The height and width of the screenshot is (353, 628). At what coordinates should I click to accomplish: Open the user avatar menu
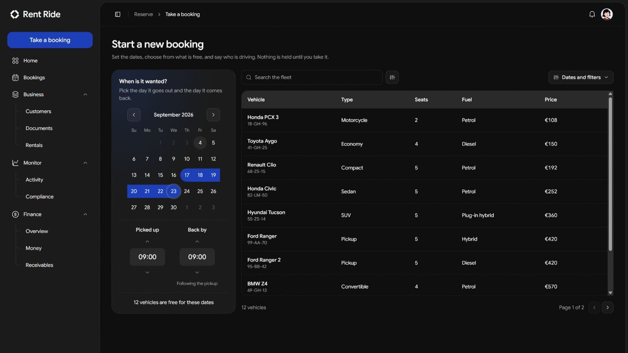pyautogui.click(x=607, y=14)
